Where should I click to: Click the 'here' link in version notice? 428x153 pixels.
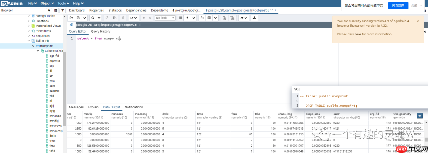358,34
